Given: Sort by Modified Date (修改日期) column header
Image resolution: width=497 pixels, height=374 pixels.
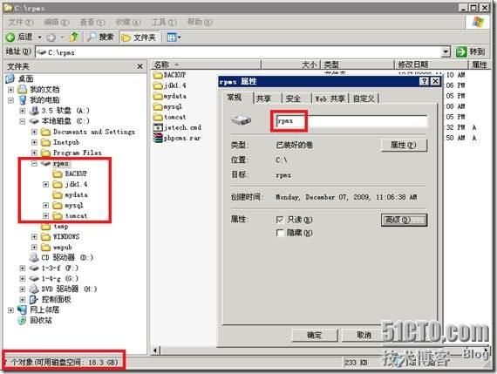Looking at the screenshot, I should pyautogui.click(x=431, y=65).
